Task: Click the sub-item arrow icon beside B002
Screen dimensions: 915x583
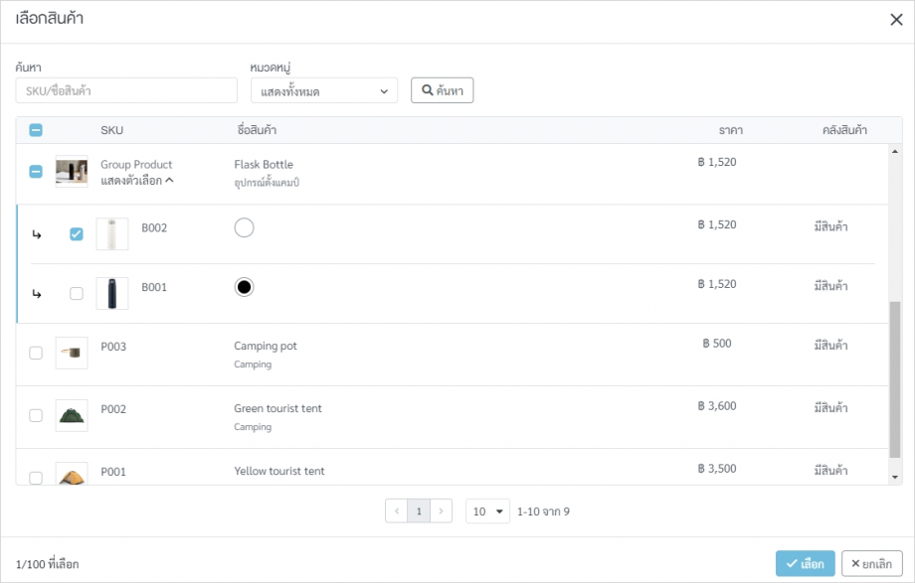Action: pyautogui.click(x=37, y=234)
